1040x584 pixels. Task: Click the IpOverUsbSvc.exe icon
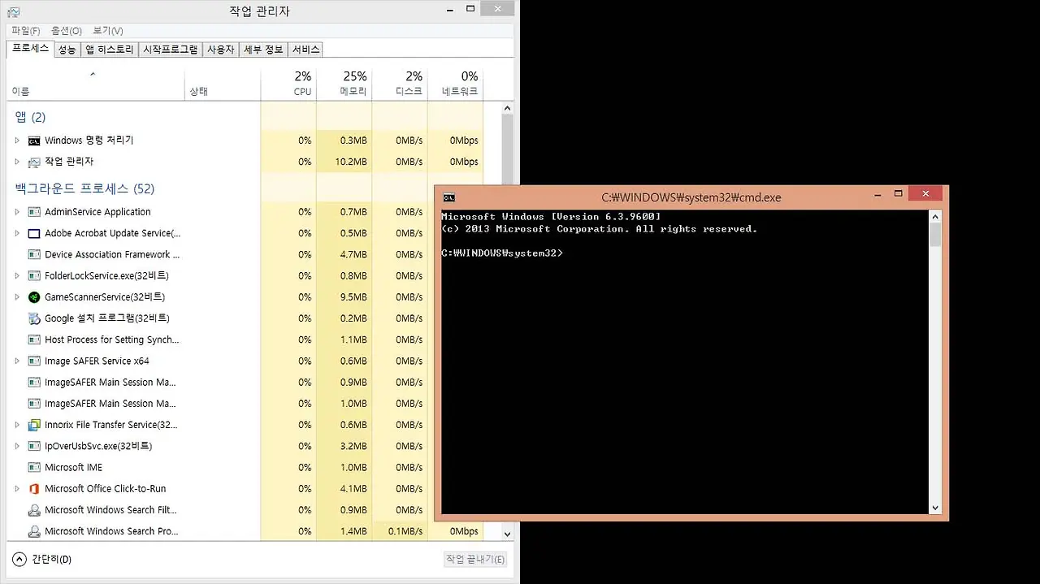(x=34, y=446)
